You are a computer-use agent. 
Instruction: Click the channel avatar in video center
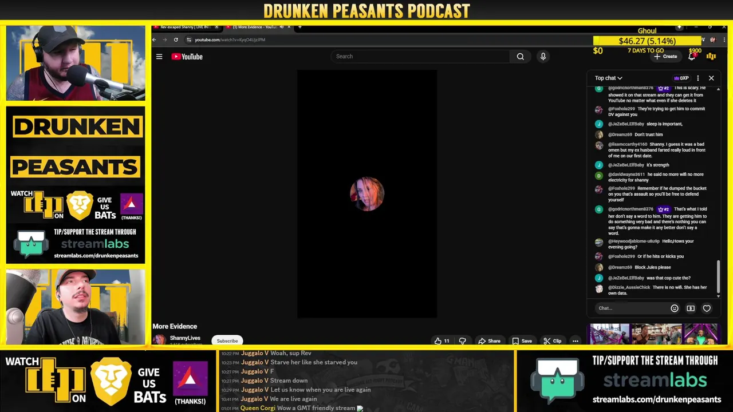367,194
